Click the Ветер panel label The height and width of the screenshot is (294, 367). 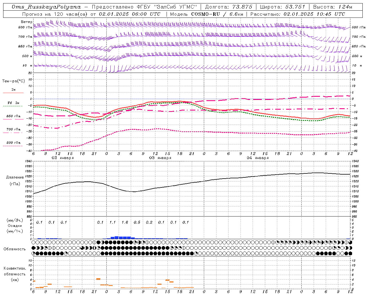(26, 22)
